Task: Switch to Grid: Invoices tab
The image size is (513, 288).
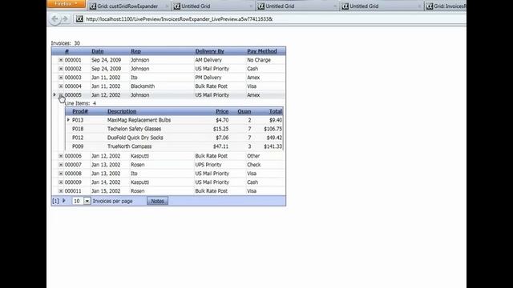Action: coord(446,6)
